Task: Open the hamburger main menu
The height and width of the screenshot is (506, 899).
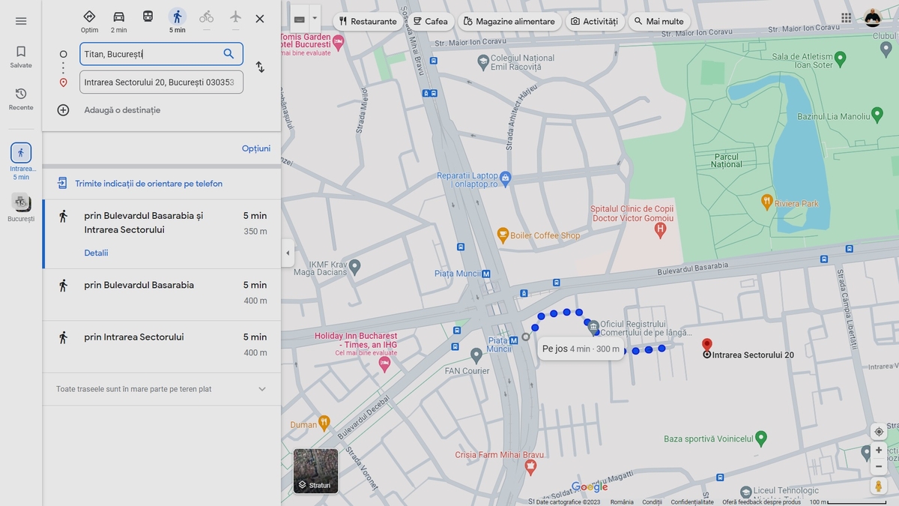Action: [x=21, y=21]
